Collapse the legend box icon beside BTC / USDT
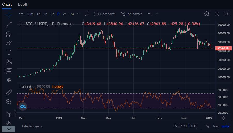233x133 pixels. (x=21, y=24)
